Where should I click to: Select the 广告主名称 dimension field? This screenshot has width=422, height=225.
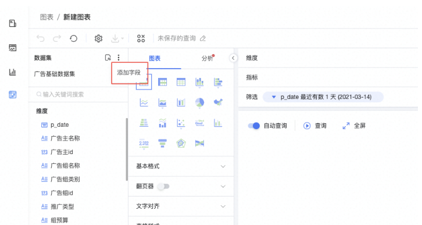click(60, 138)
